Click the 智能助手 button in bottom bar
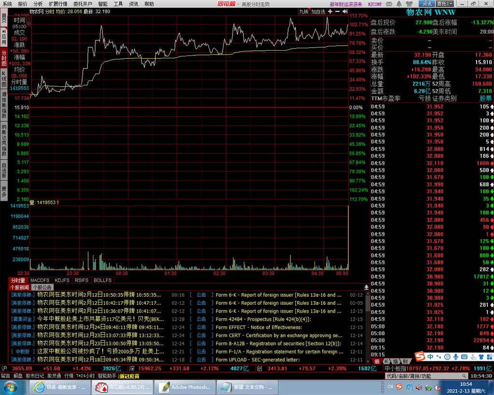 [107, 376]
